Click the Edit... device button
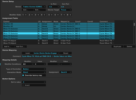Image resolution: width=136 pixels, height=100 pixels. (40, 10)
